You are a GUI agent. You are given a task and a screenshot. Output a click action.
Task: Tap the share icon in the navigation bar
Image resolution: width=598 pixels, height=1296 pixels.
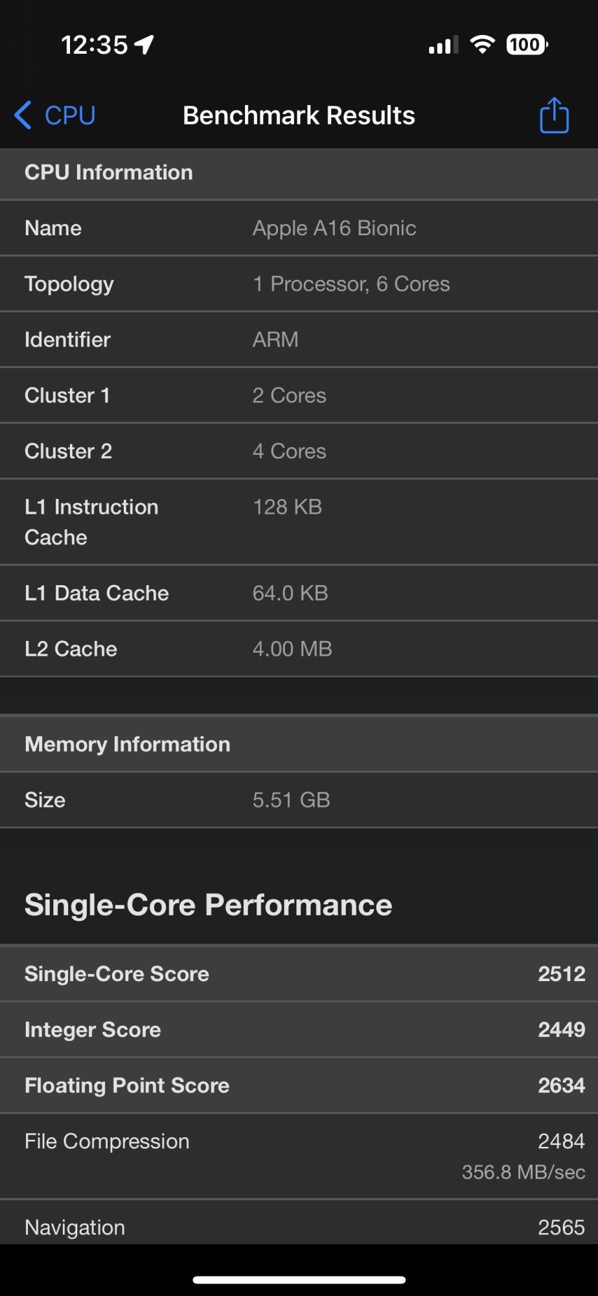554,115
